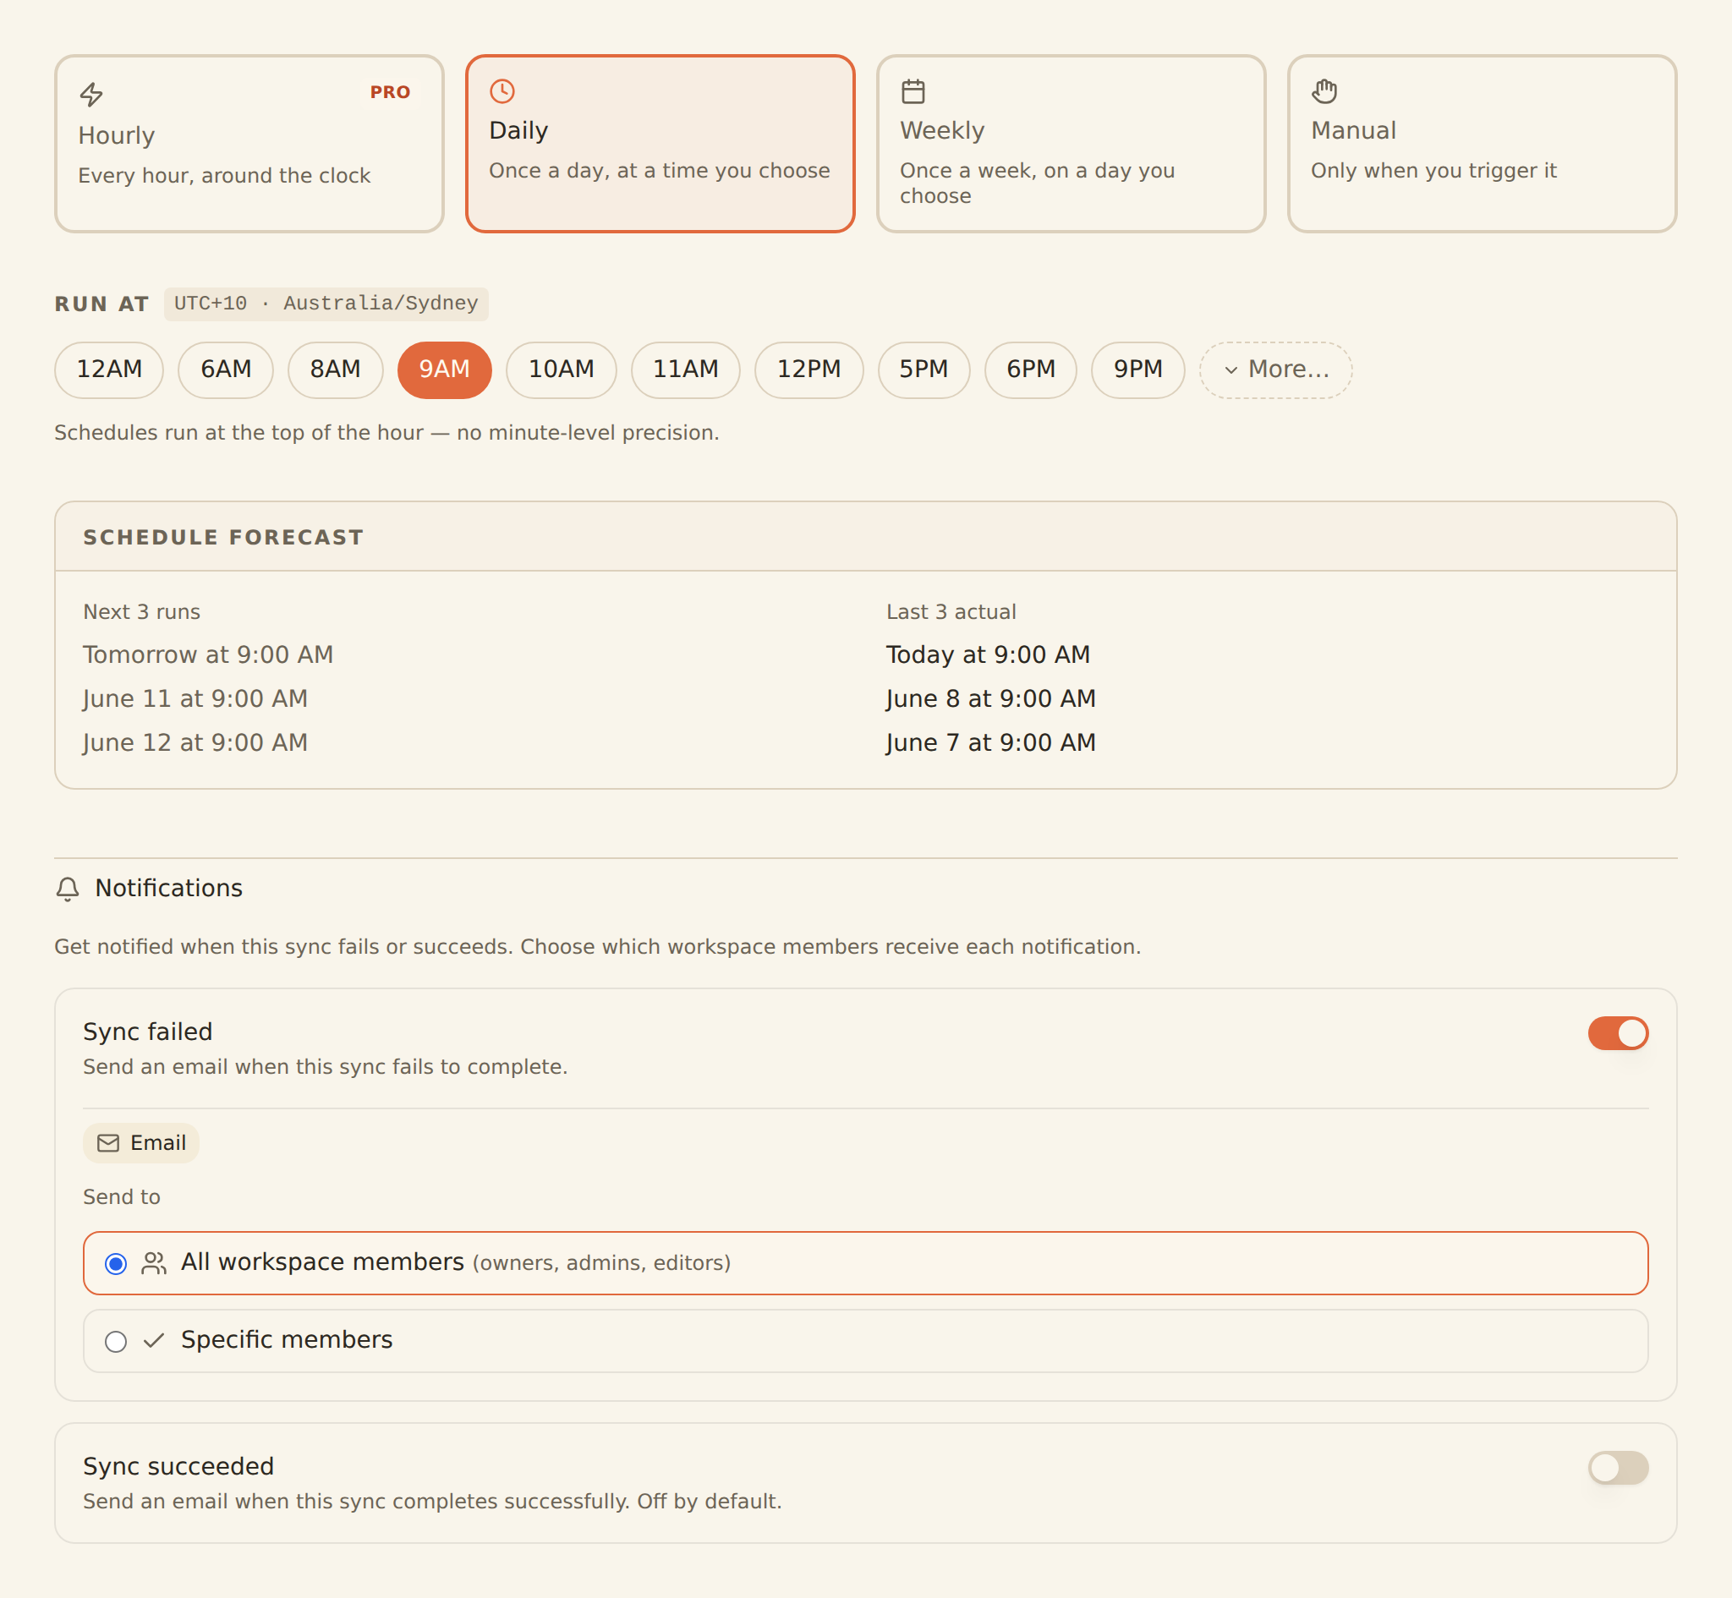Choose the 6PM time chip
Screen dimensions: 1732x1598
pyautogui.click(x=1031, y=370)
